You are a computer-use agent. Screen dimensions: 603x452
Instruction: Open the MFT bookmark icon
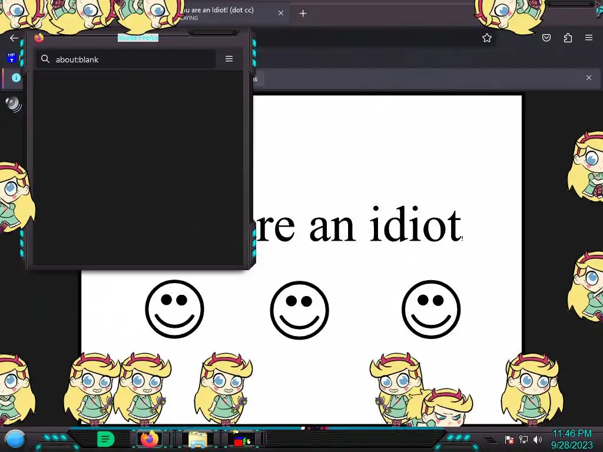tap(12, 58)
